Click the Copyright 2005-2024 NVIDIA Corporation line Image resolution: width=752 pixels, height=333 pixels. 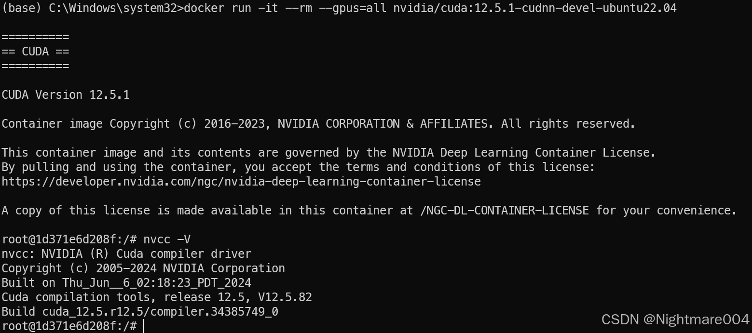click(x=143, y=268)
